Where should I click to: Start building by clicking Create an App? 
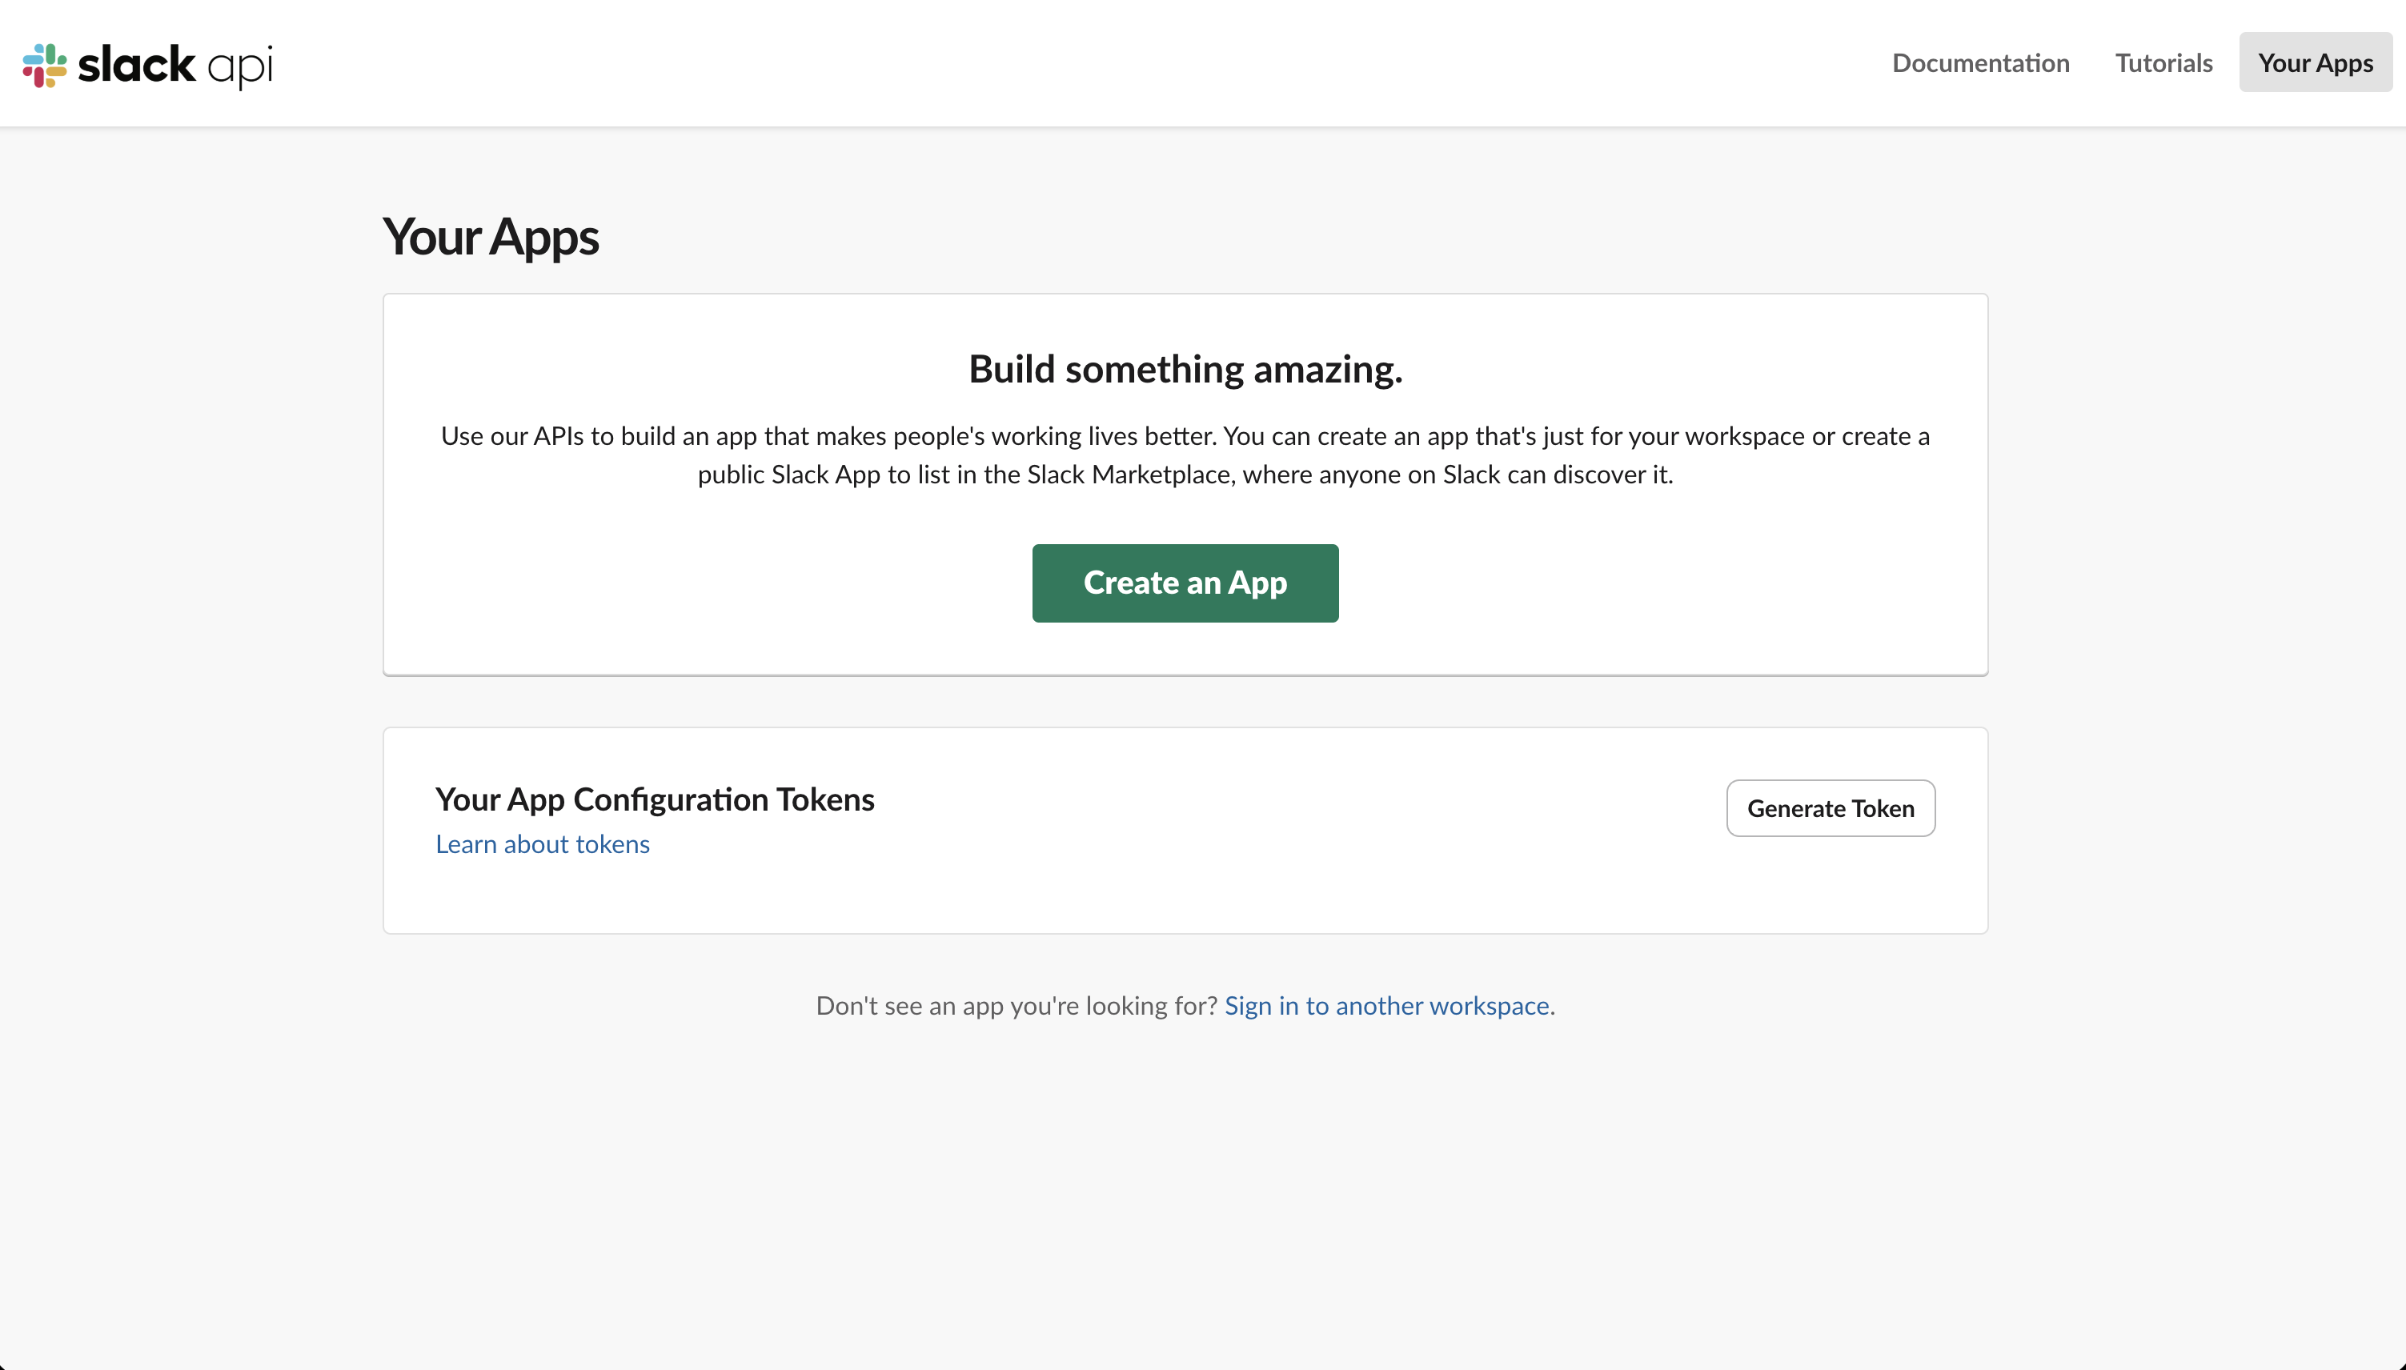pyautogui.click(x=1185, y=583)
